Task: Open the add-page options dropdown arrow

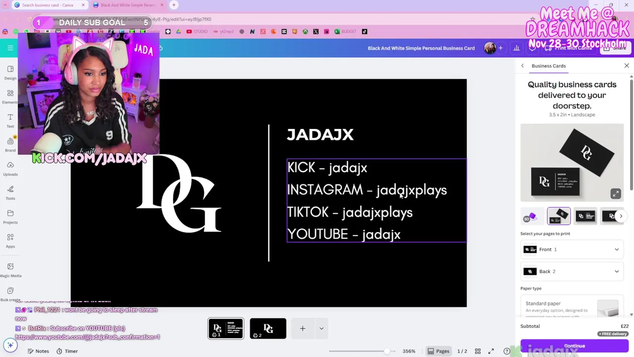Action: tap(321, 328)
